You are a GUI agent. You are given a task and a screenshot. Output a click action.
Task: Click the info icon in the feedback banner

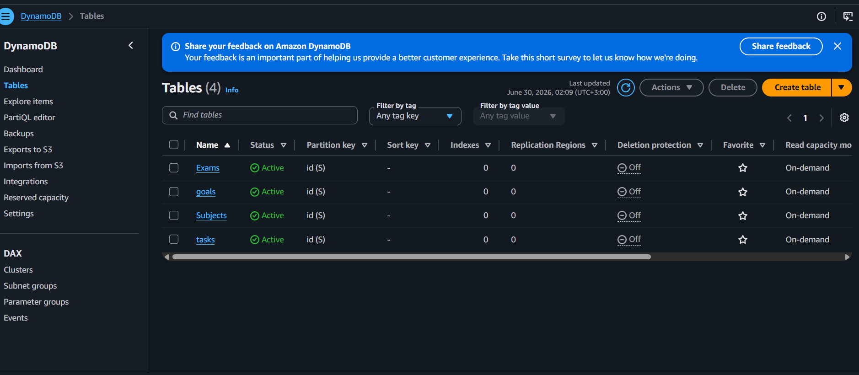click(175, 47)
